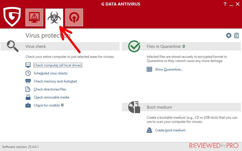
Task: Click the disc and USB Boot medium icon
Action: click(134, 107)
